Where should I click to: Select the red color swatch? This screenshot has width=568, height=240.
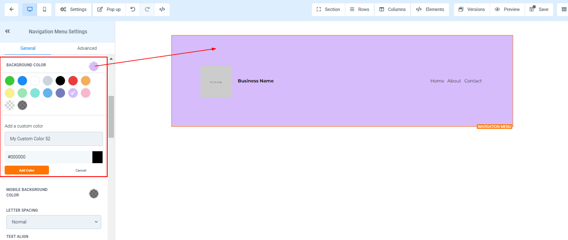73,81
